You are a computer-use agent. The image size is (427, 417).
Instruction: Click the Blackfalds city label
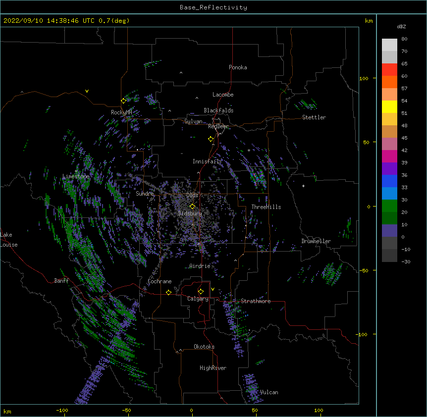point(218,110)
